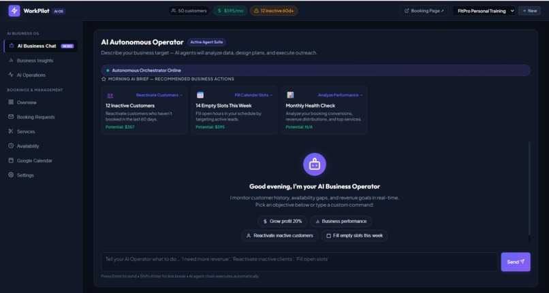Click the green online status dot
This screenshot has width=549, height=293.
(108, 70)
